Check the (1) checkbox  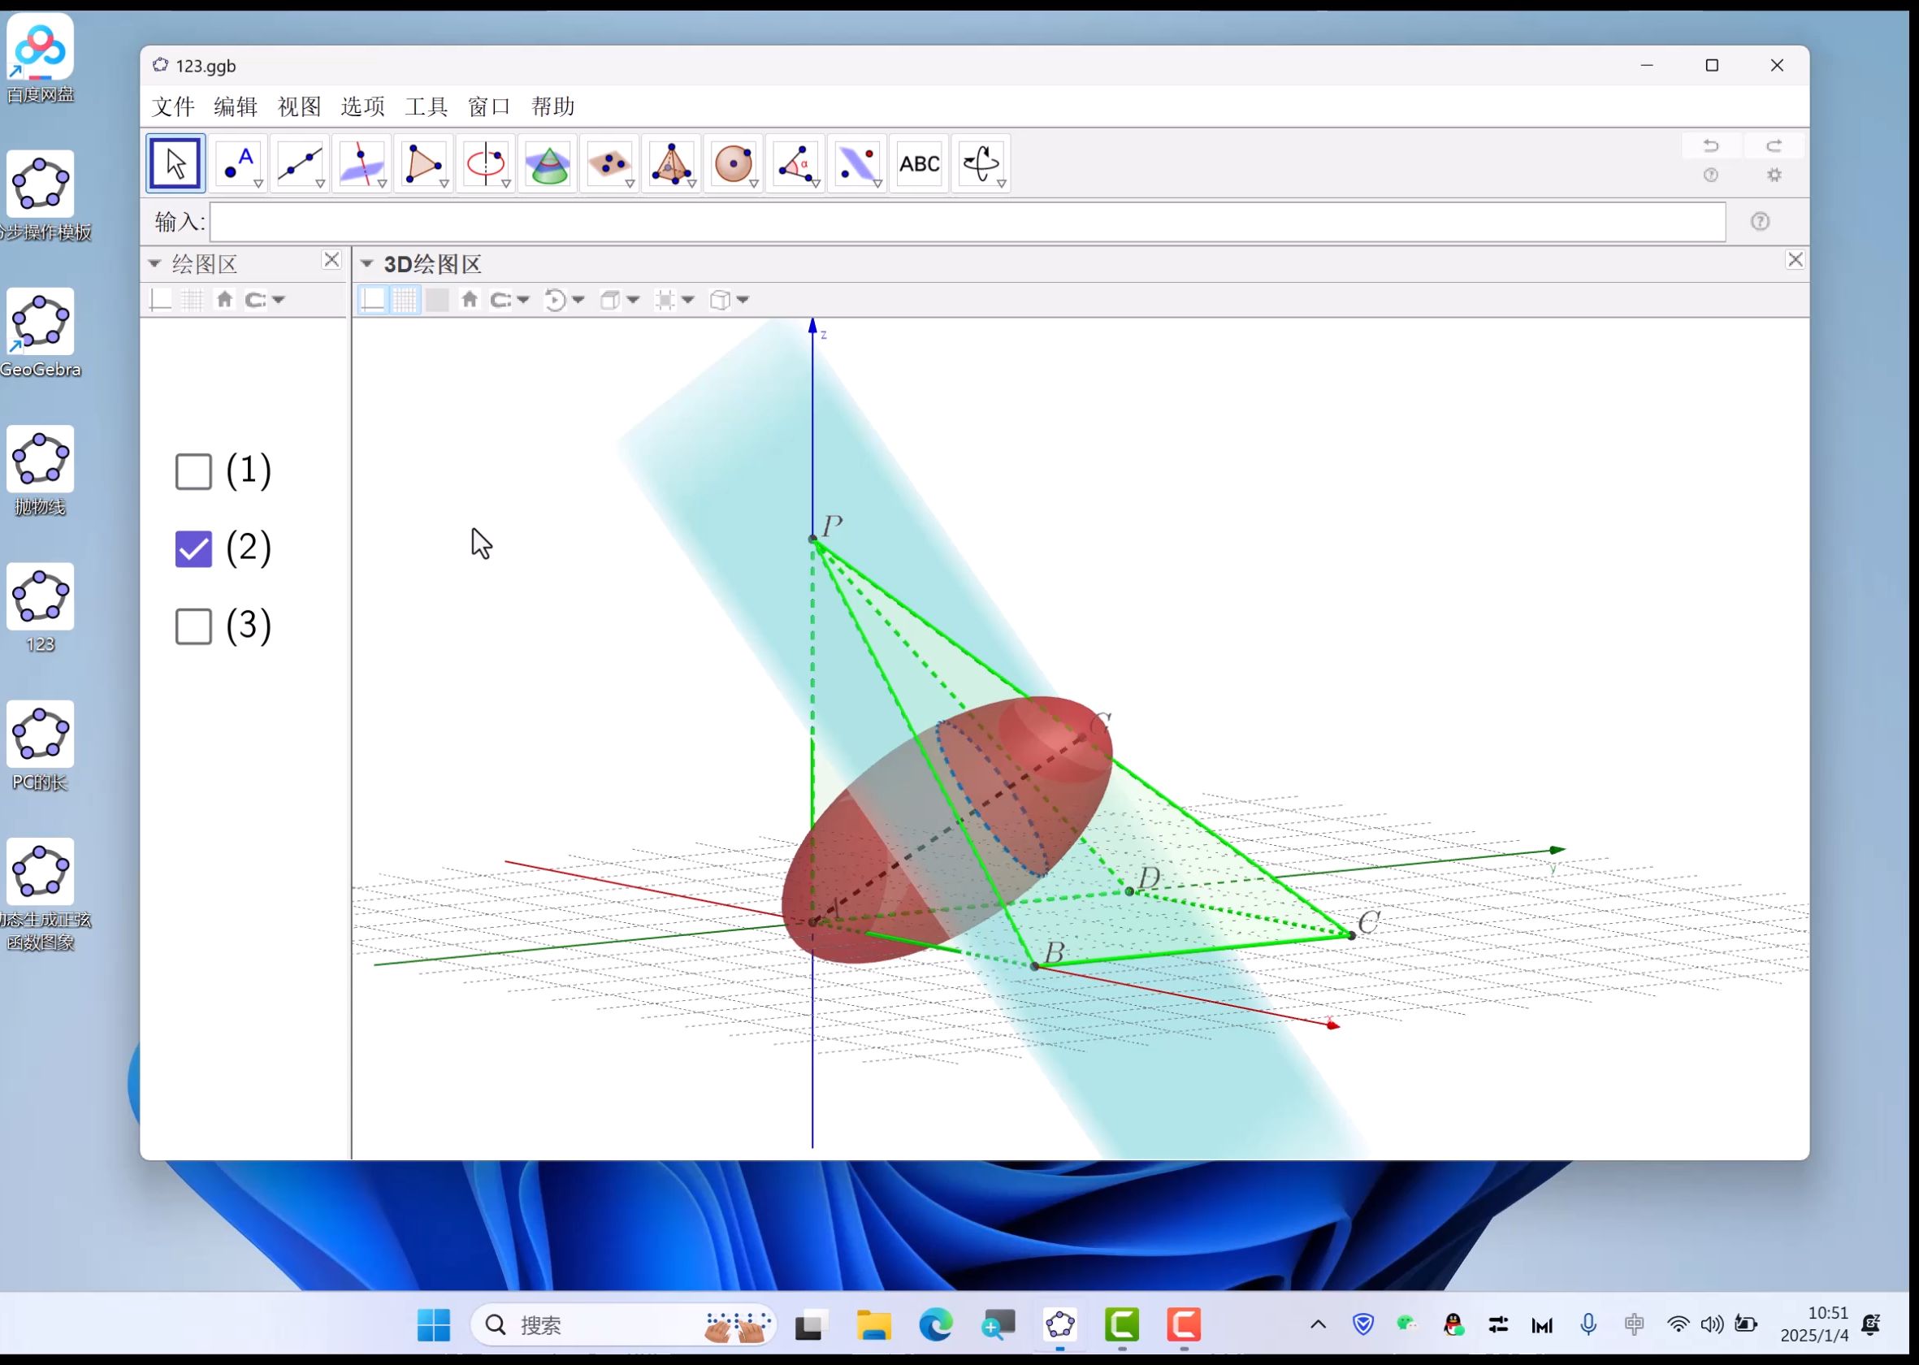point(193,471)
